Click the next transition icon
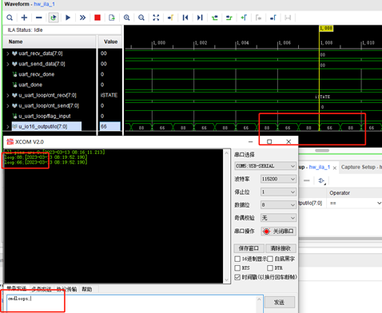The height and width of the screenshot is (313, 382). pos(229,18)
